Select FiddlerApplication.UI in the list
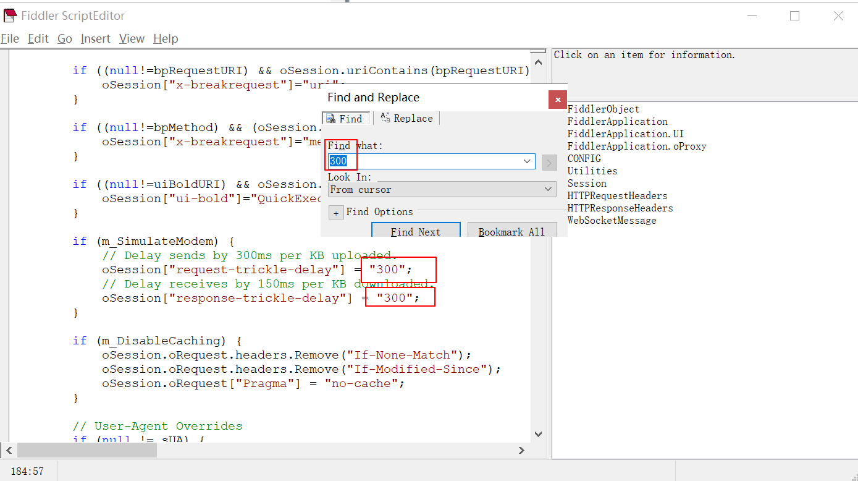 tap(626, 134)
